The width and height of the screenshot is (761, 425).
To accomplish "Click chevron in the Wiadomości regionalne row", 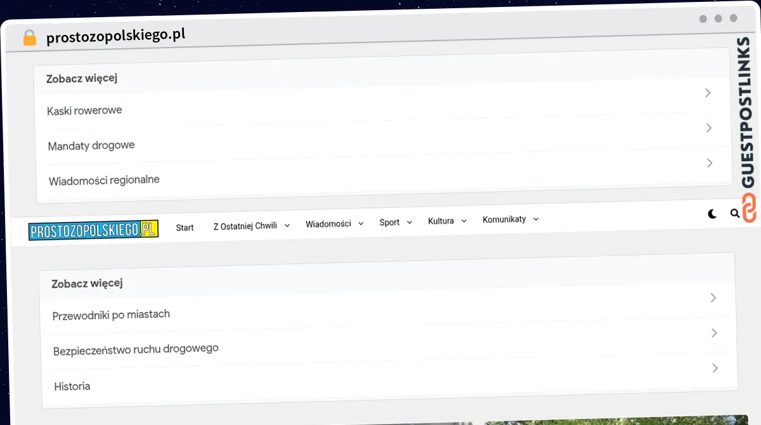I will 710,163.
